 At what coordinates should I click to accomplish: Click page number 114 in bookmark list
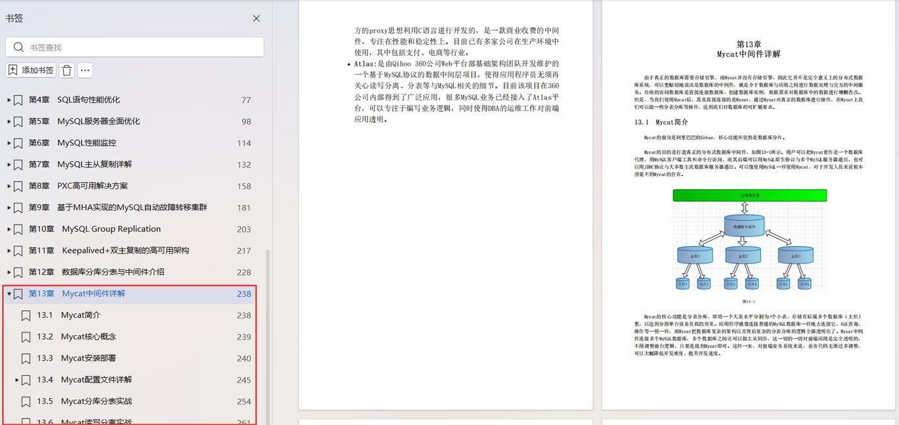coord(244,143)
